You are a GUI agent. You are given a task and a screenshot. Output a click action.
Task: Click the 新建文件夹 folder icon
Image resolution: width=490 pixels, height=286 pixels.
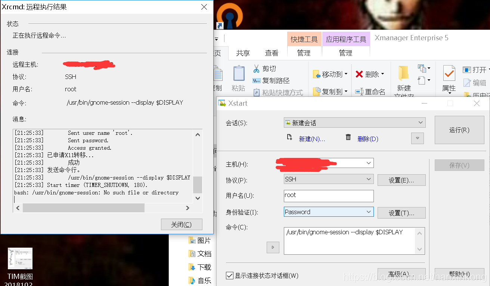(404, 73)
